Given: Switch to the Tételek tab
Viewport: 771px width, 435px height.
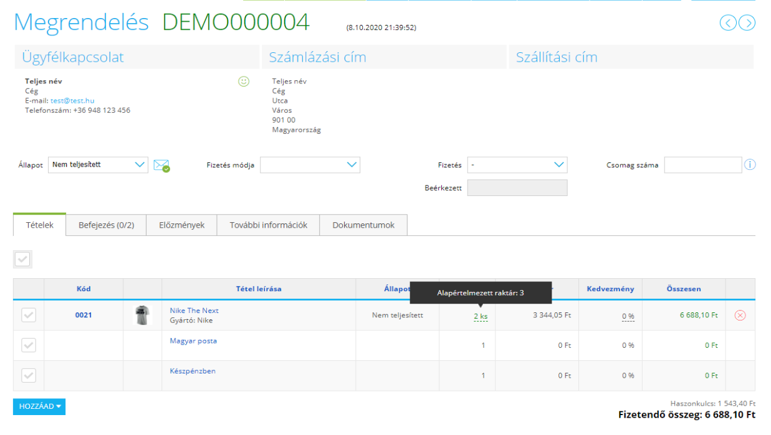Looking at the screenshot, I should 39,225.
